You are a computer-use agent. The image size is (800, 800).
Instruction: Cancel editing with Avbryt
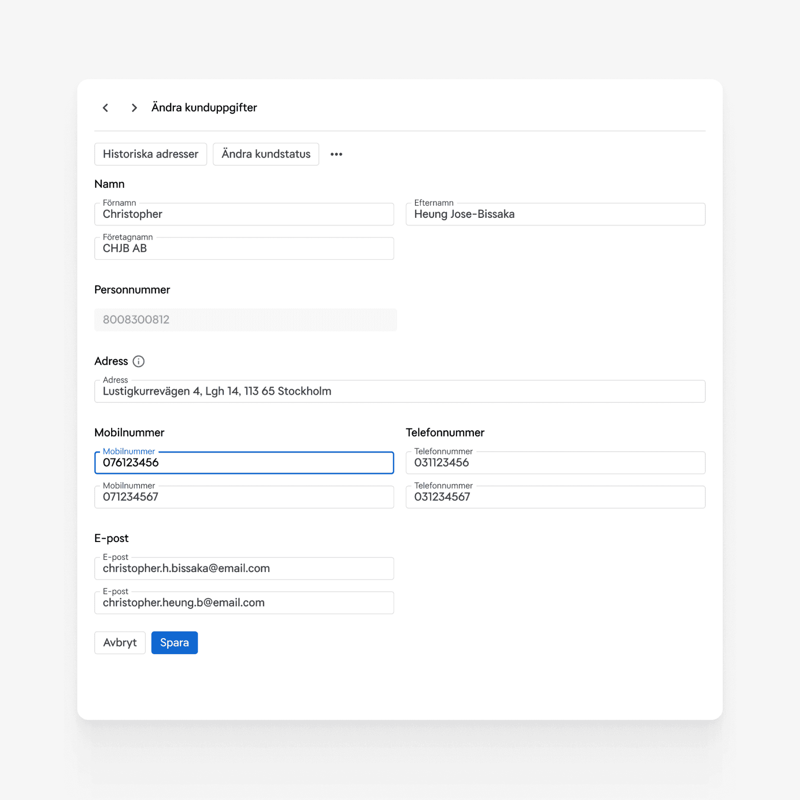pyautogui.click(x=120, y=643)
